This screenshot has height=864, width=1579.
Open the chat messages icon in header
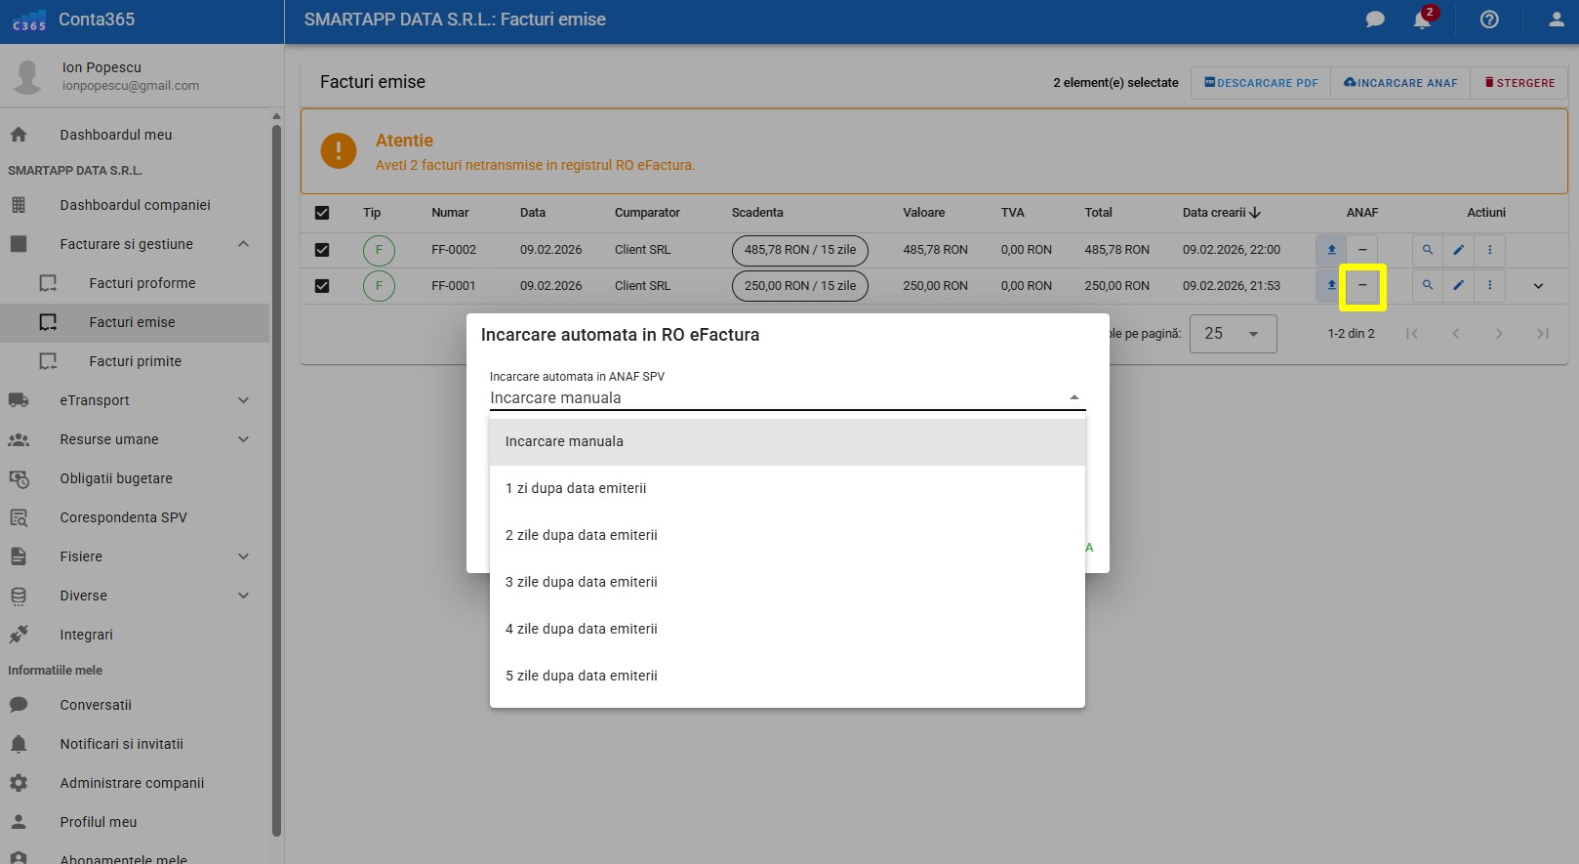pyautogui.click(x=1375, y=20)
